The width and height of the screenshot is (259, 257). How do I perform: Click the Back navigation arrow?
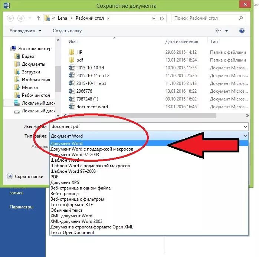[x=10, y=18]
